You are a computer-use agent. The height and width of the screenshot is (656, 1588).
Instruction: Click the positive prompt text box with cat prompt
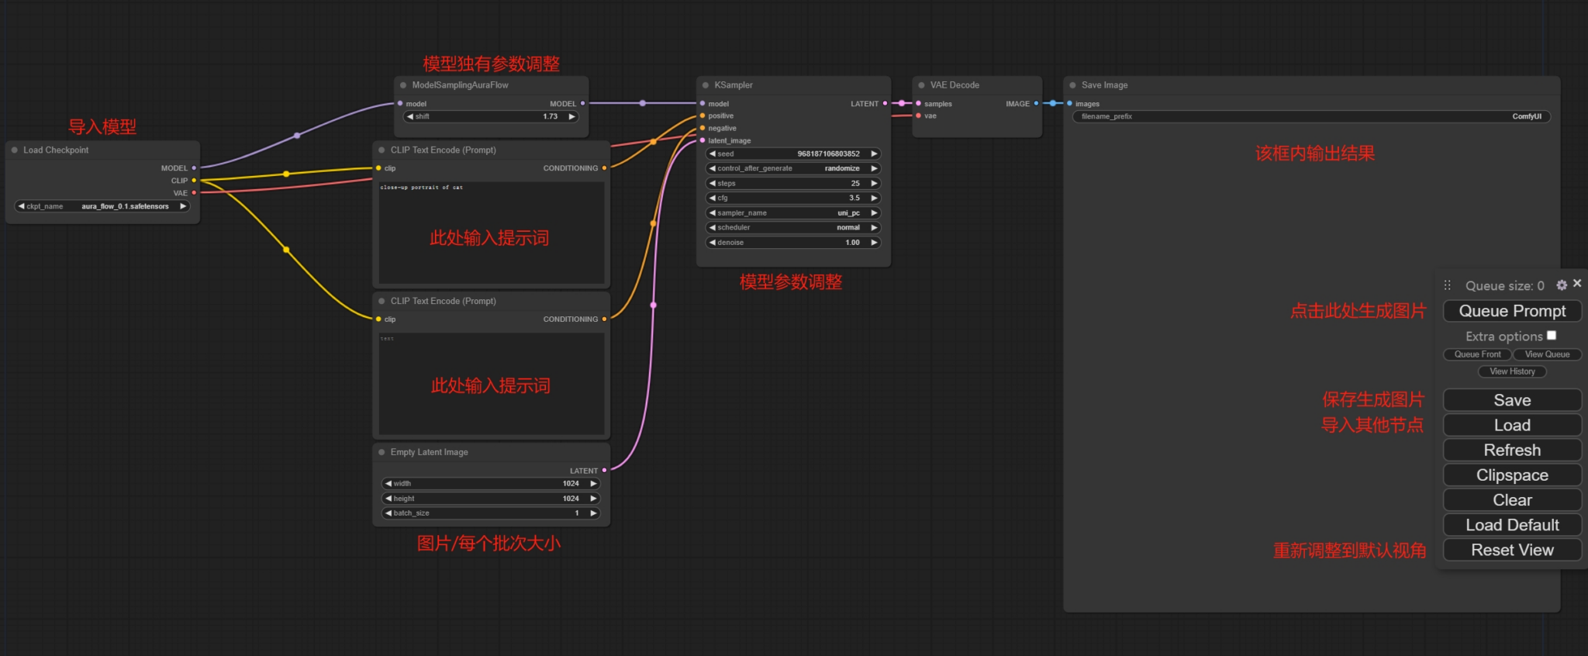[491, 233]
